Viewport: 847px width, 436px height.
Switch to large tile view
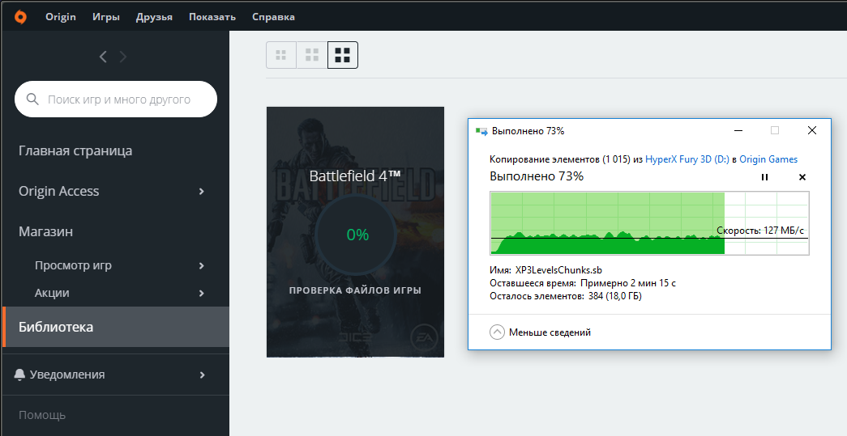click(343, 55)
